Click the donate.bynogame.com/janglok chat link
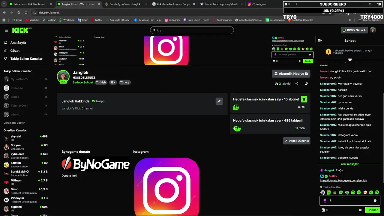 tap(343, 181)
